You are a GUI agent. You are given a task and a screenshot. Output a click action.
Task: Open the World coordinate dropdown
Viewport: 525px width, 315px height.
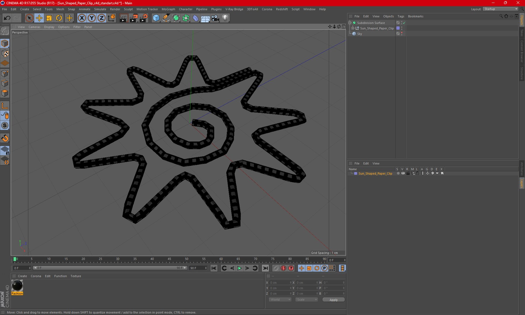[280, 300]
